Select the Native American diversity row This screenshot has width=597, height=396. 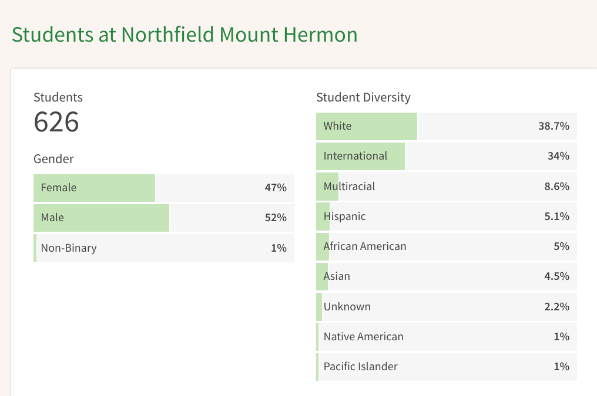click(446, 337)
